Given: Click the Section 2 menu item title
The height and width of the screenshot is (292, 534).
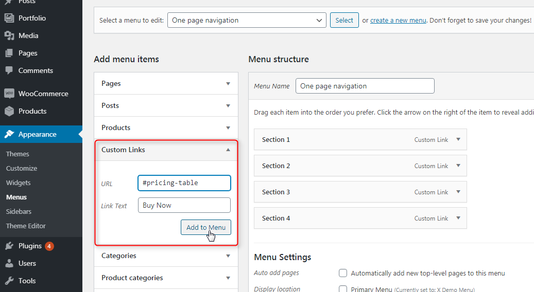Looking at the screenshot, I should [276, 166].
